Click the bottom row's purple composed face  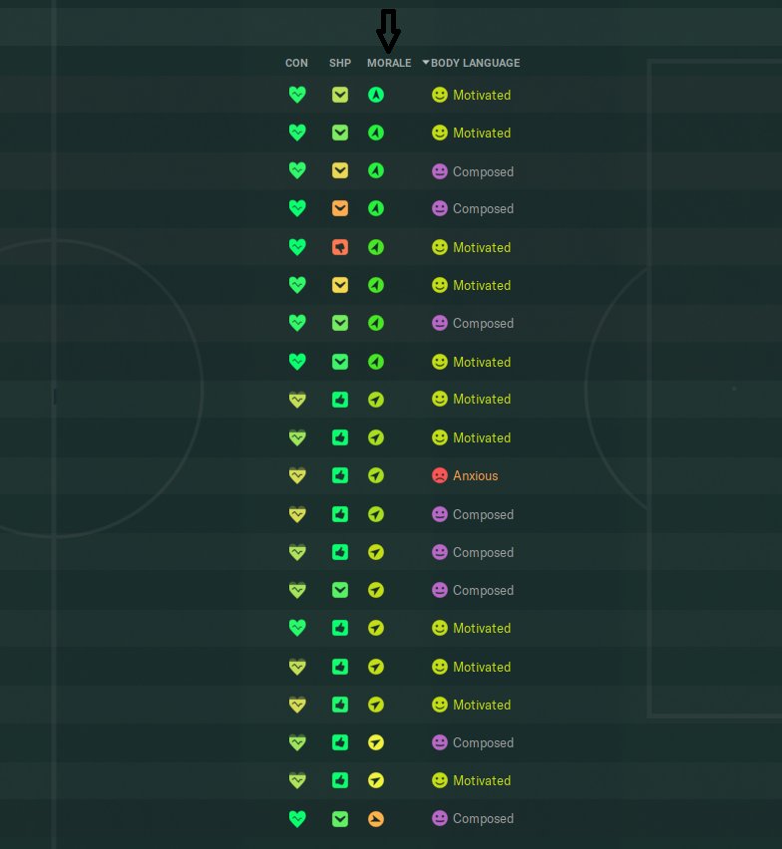[x=440, y=819]
